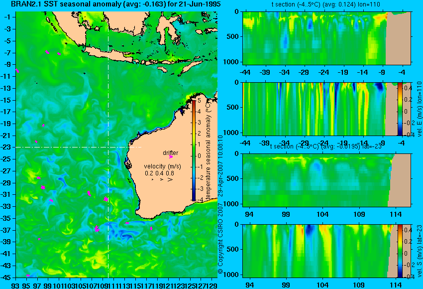Select the "temperature seasonal anomaly (°C)" vertical label
The width and height of the screenshot is (423, 289).
click(x=208, y=151)
